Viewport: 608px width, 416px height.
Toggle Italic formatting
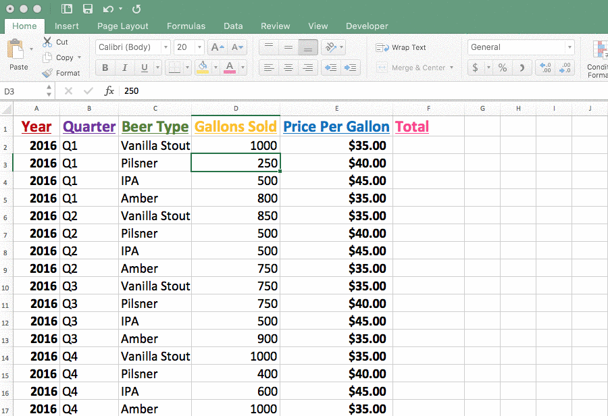pyautogui.click(x=124, y=68)
